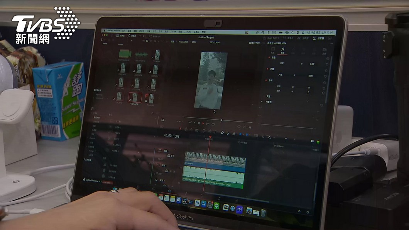Click the timeline zoom magnifier icon

coord(269,137)
